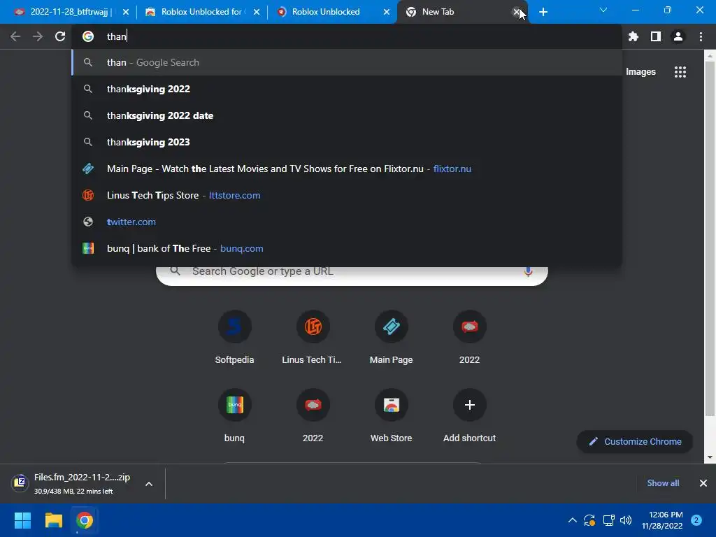716x537 pixels.
Task: Go back using the back arrow
Action: (x=15, y=36)
